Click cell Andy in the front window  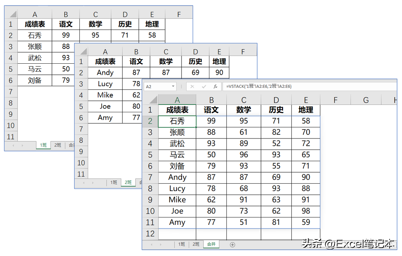tap(177, 177)
